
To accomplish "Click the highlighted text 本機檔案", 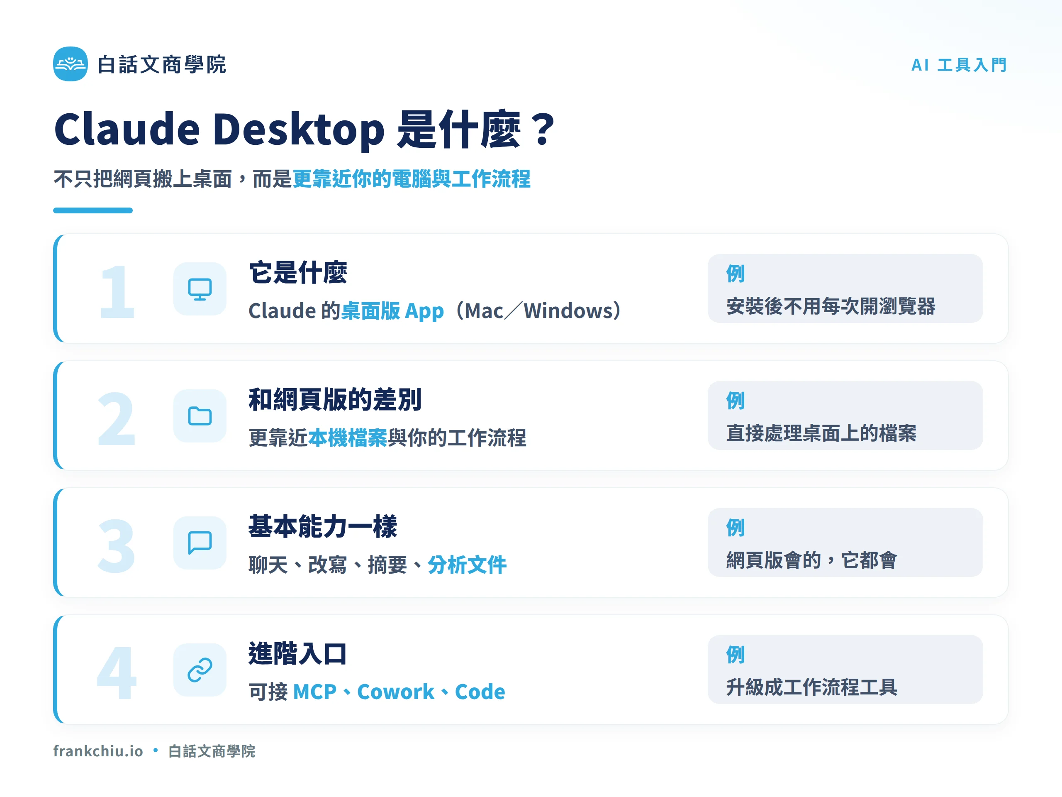I will click(x=347, y=438).
